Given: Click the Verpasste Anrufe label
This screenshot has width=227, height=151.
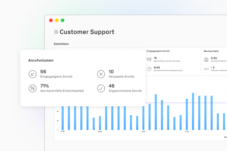Looking at the screenshot, I should [122, 77].
